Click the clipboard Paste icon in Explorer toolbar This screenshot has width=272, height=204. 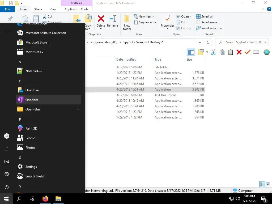[231, 52]
